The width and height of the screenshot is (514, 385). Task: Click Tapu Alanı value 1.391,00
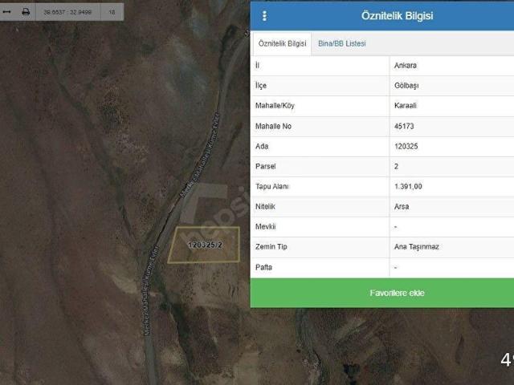[408, 187]
